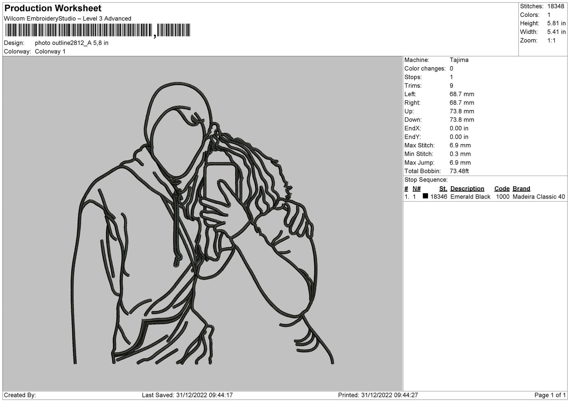Click the Zoom 1:1 value
This screenshot has height=402, width=570.
tap(551, 41)
